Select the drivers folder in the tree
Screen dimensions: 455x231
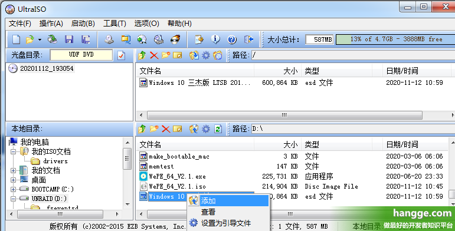click(x=55, y=161)
